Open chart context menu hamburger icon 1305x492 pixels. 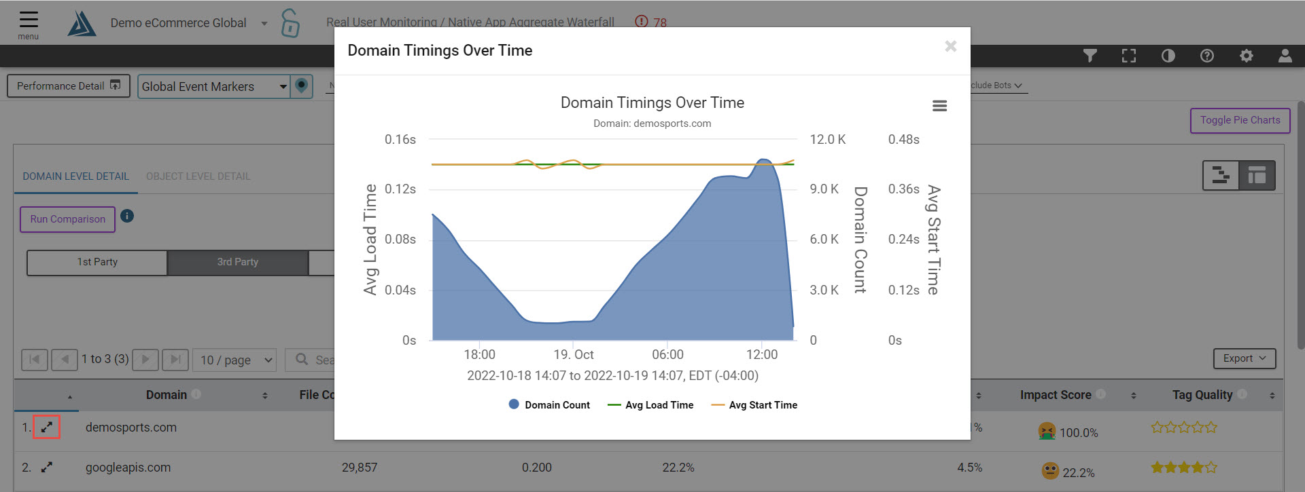coord(939,106)
